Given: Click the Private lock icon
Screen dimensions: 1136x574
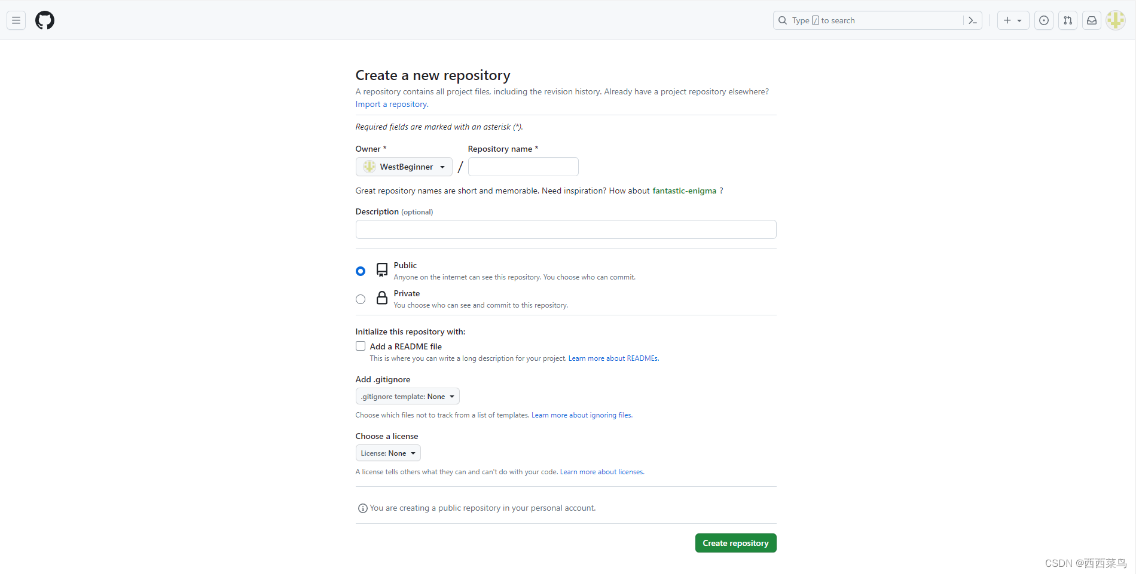Looking at the screenshot, I should [x=382, y=298].
